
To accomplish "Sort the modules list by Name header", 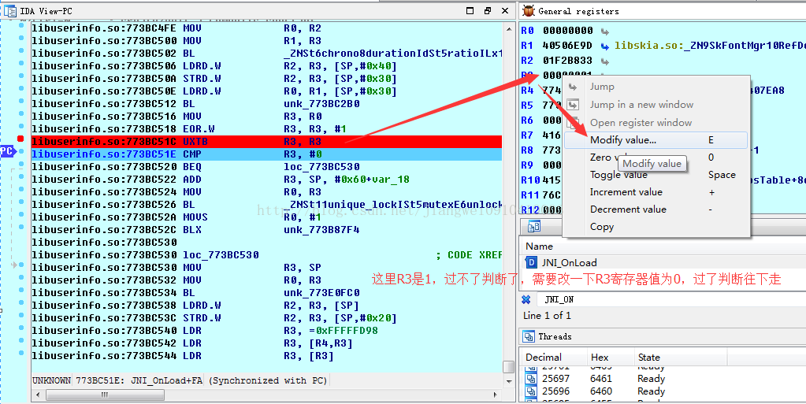I will [539, 246].
